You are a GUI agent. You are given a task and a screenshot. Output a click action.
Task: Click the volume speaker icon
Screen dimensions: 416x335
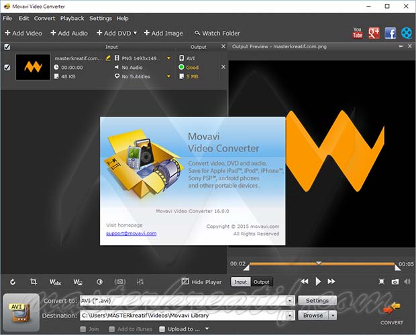tap(407, 281)
